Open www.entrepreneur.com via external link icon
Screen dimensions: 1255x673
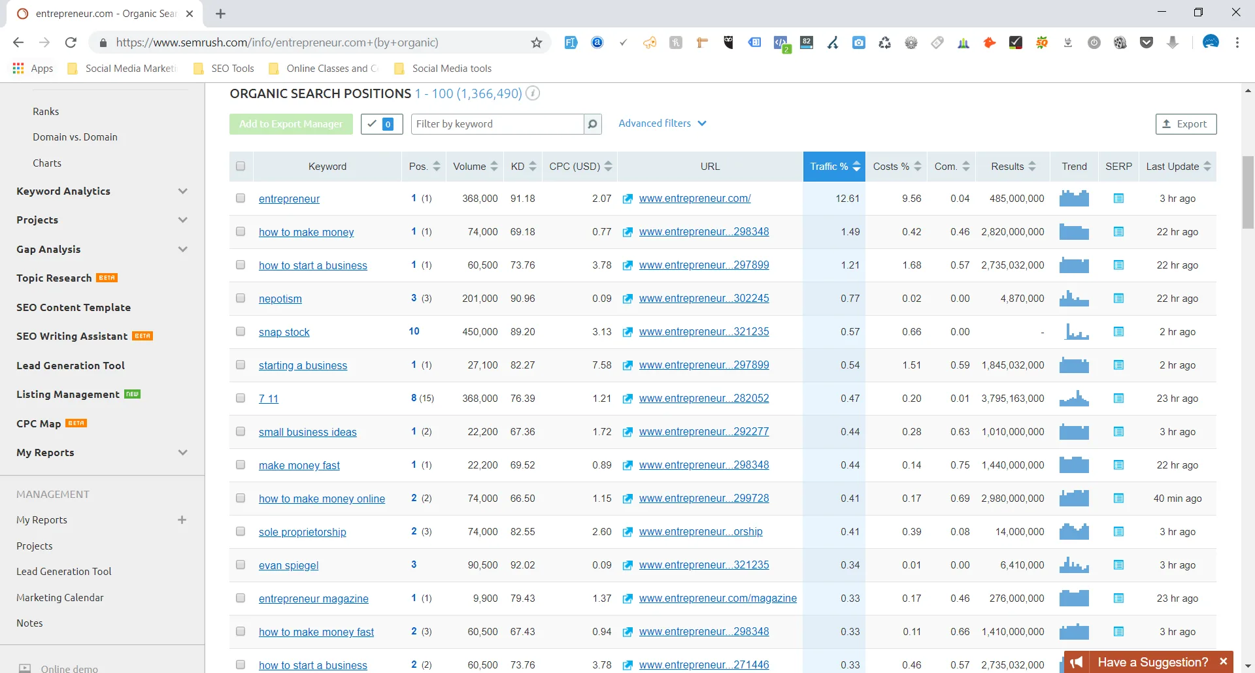click(x=628, y=198)
